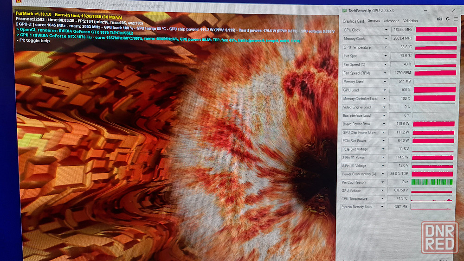Click the green PerfCap Reason graph bar
This screenshot has height=261, width=464.
point(432,182)
